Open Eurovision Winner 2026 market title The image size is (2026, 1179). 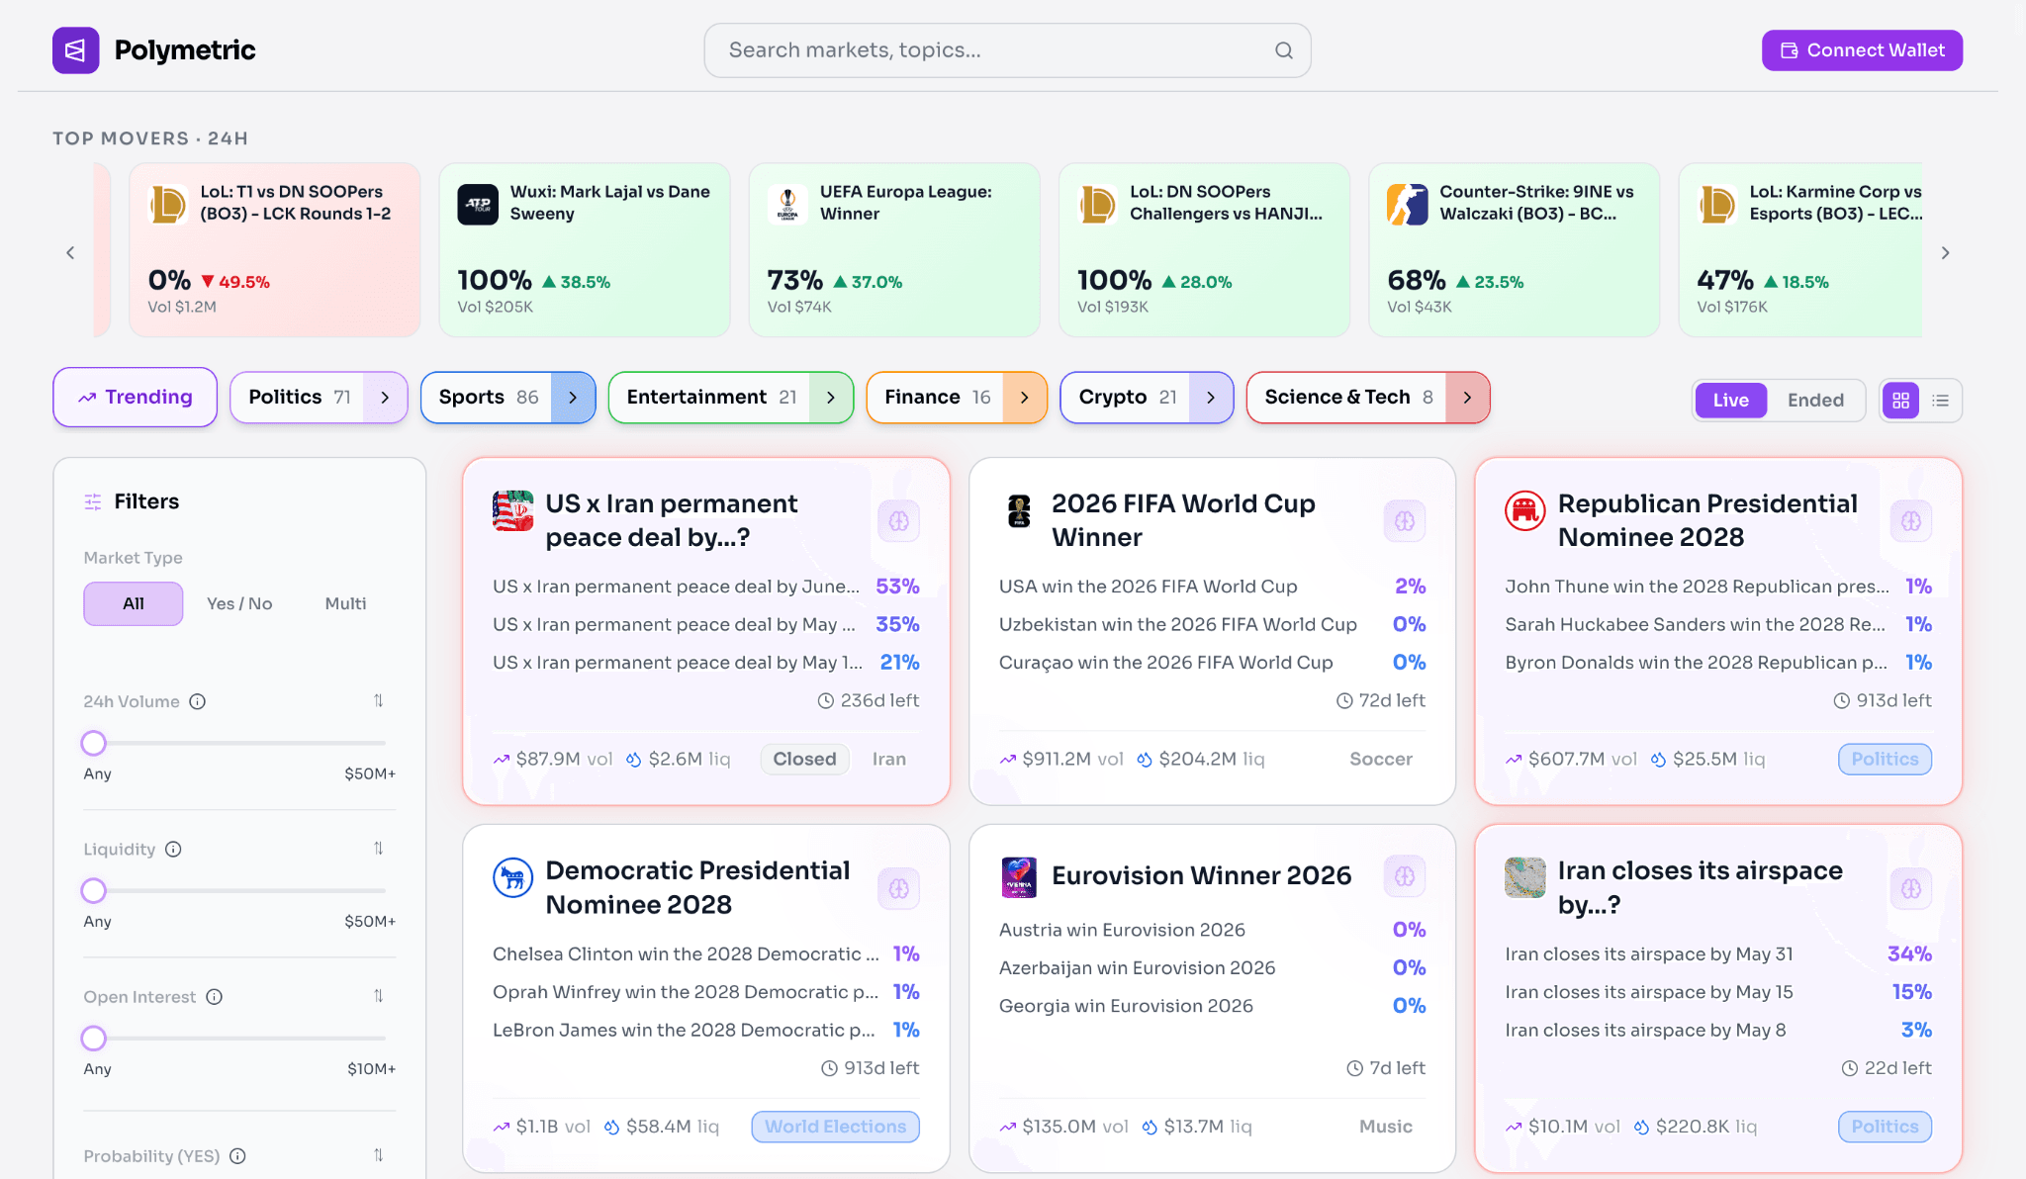1201,876
